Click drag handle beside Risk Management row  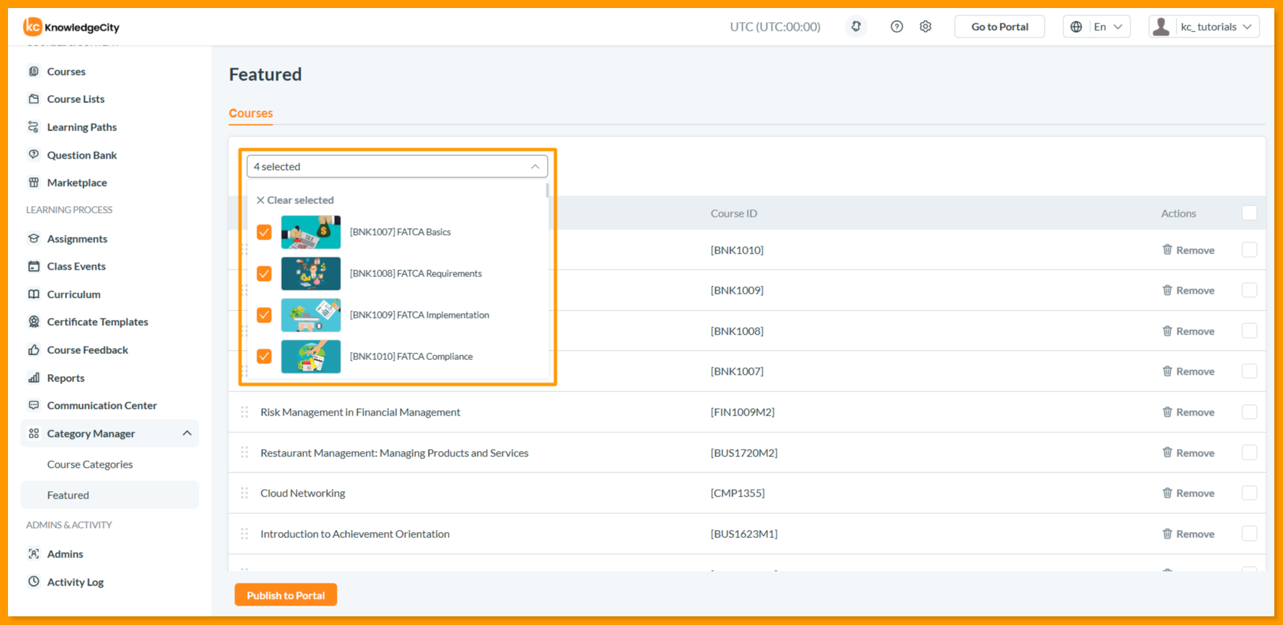pos(244,412)
